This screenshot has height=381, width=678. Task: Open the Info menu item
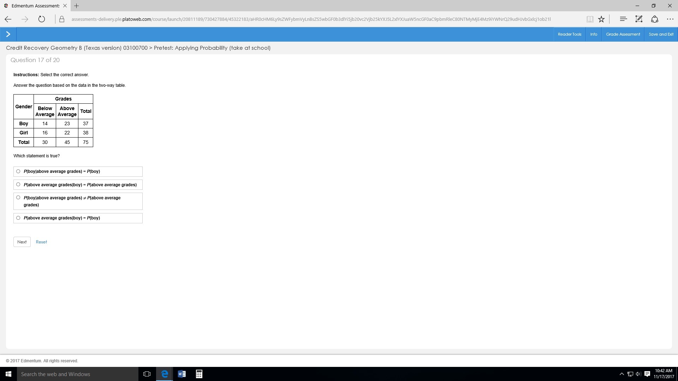594,34
